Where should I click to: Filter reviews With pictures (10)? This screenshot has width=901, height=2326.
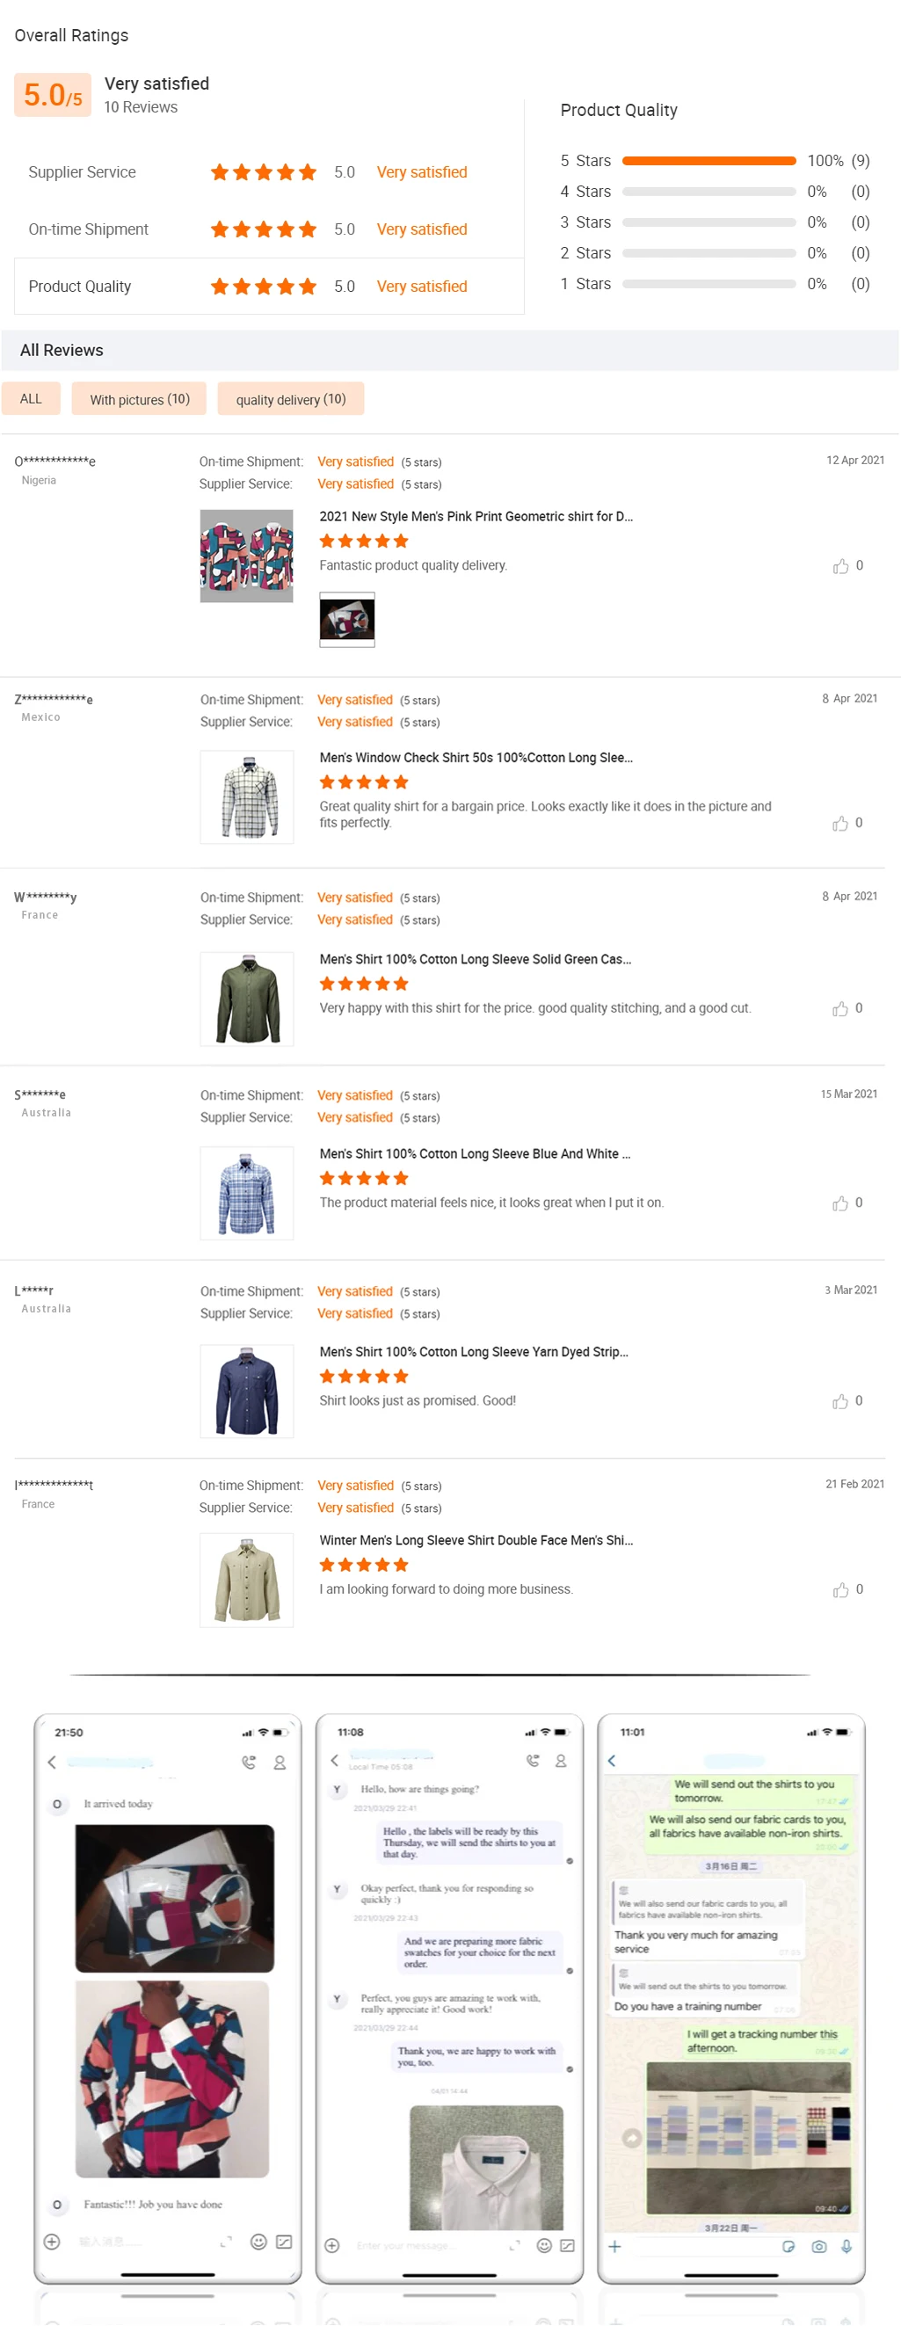(139, 399)
